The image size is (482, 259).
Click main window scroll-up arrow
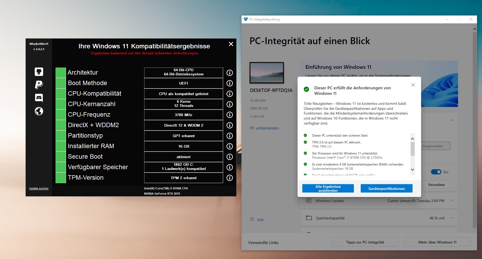(x=475, y=29)
